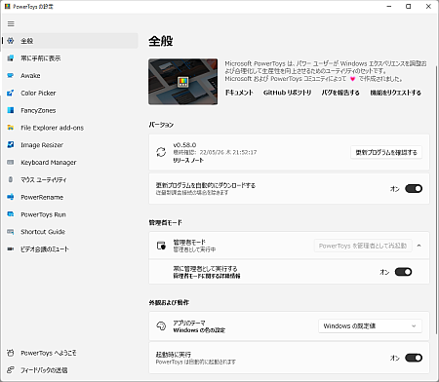Click the File Explorer add-ons icon

11,128
